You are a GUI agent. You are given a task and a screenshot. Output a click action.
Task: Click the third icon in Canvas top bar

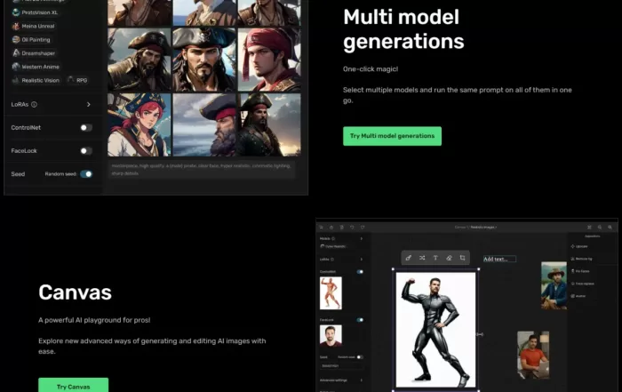coord(341,228)
